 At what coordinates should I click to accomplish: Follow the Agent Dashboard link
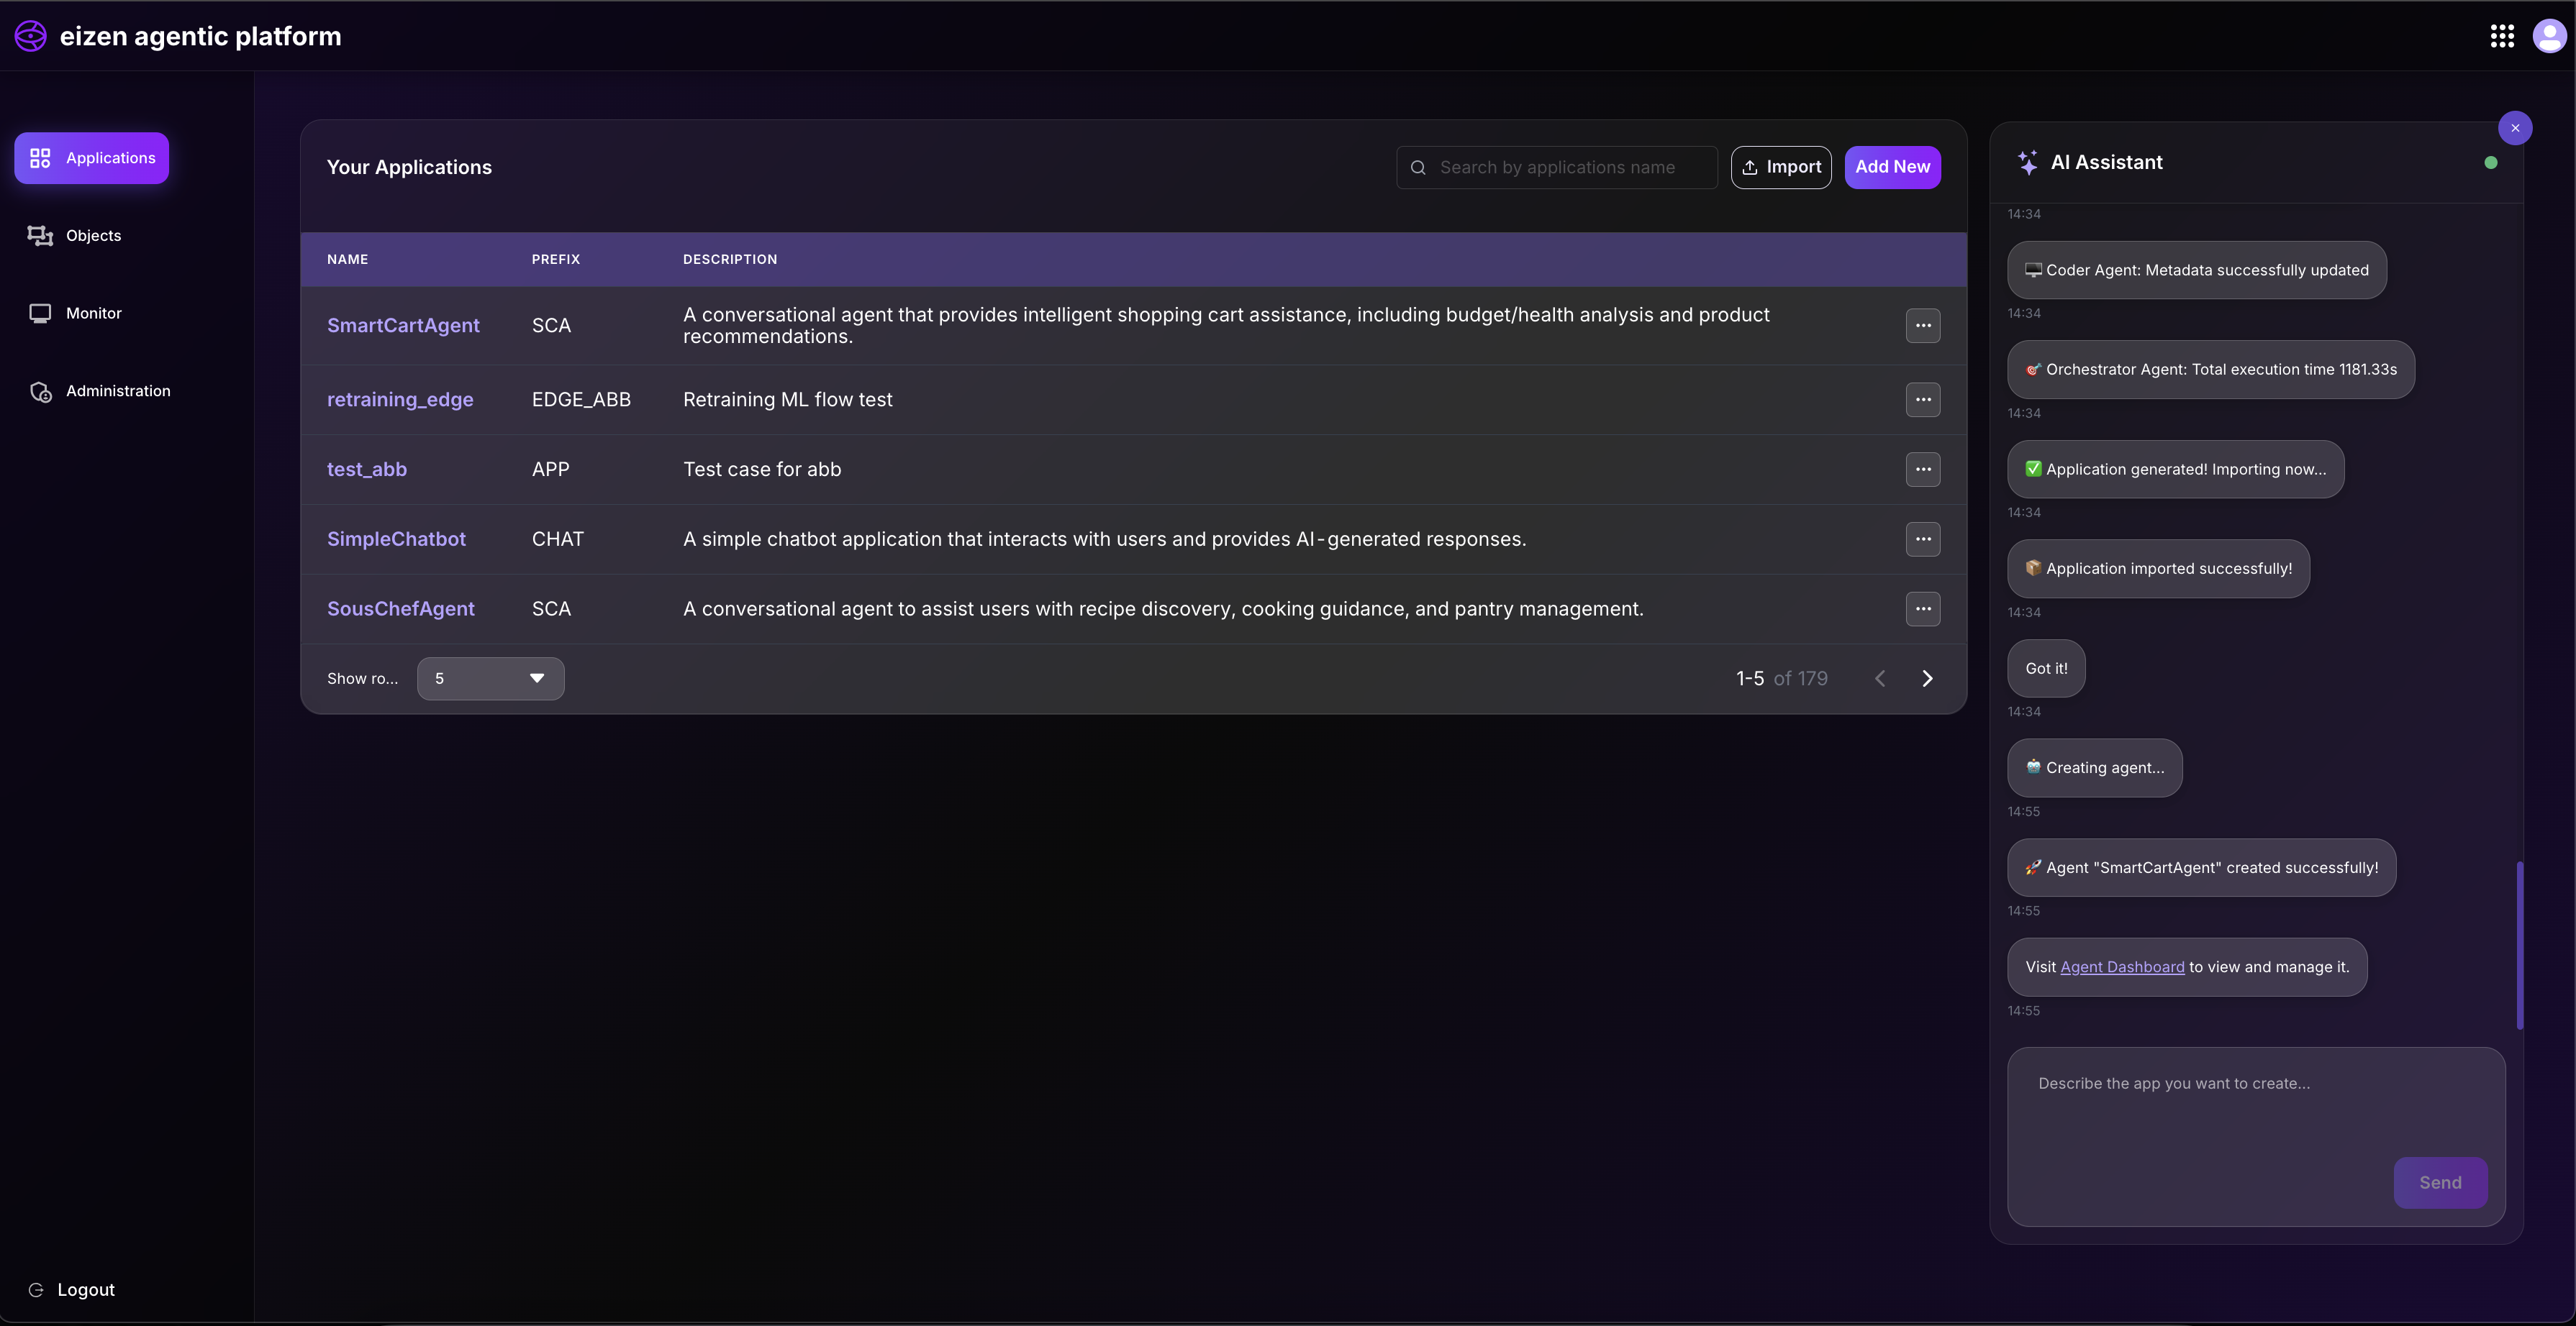tap(2122, 966)
